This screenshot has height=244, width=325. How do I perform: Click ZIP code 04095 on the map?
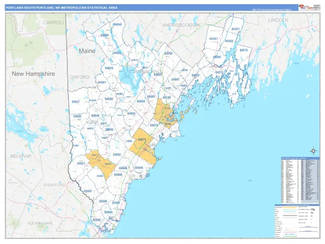(77, 116)
